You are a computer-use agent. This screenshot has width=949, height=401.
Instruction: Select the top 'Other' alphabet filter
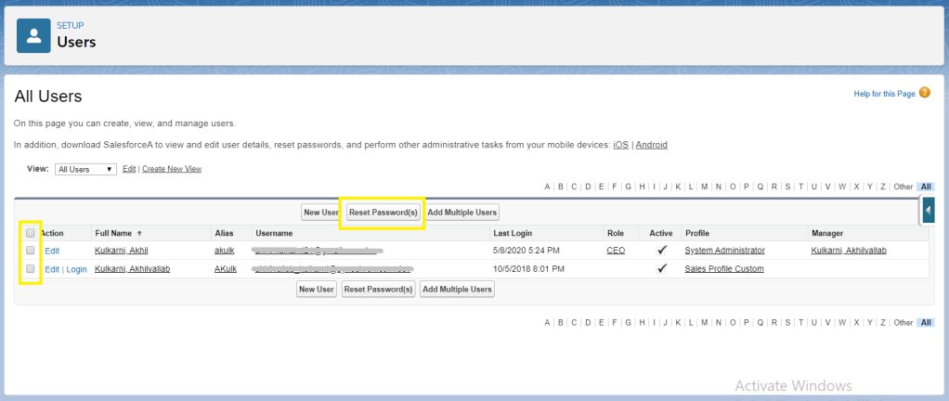pos(903,187)
